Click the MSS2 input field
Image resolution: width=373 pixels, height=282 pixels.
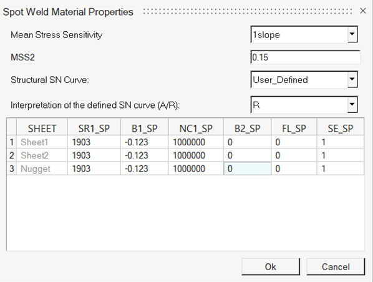click(306, 57)
